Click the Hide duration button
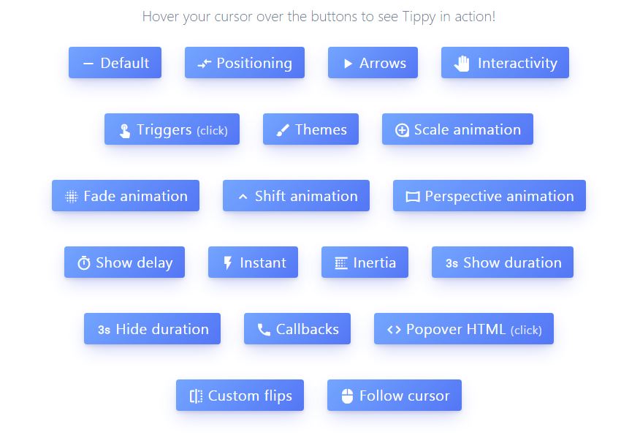The height and width of the screenshot is (435, 640). [152, 329]
